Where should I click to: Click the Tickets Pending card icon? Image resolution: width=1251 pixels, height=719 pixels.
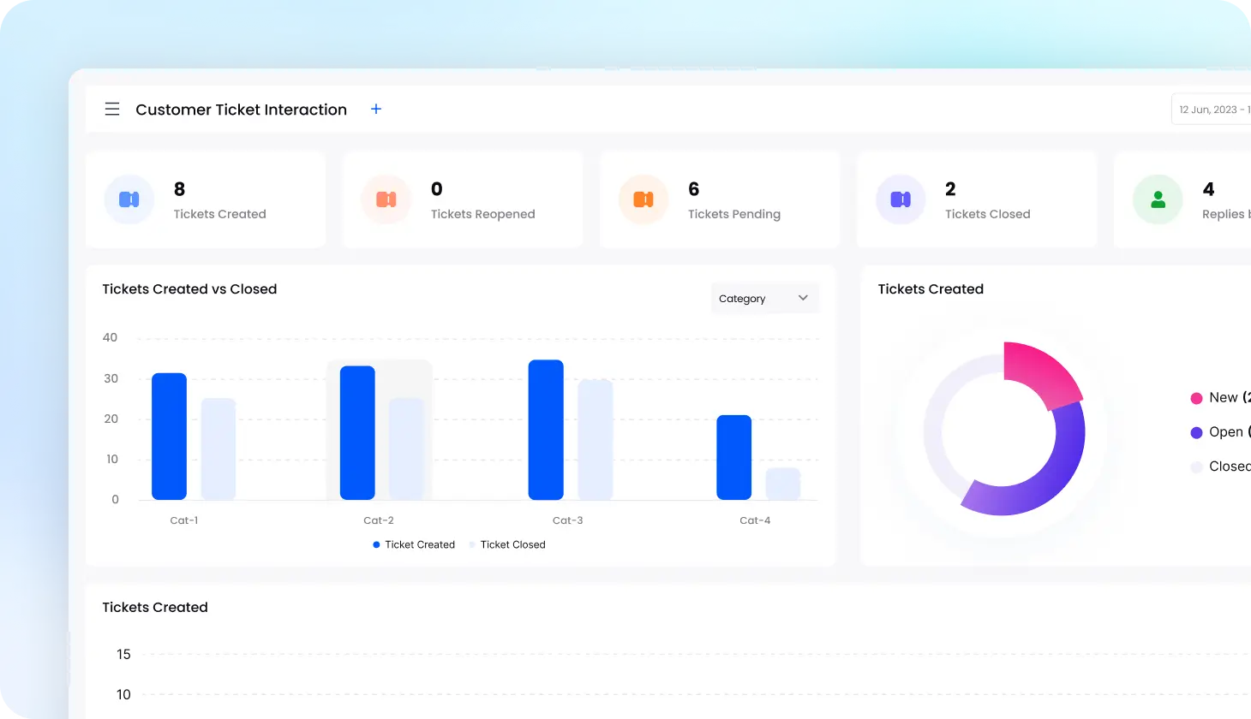(x=643, y=199)
